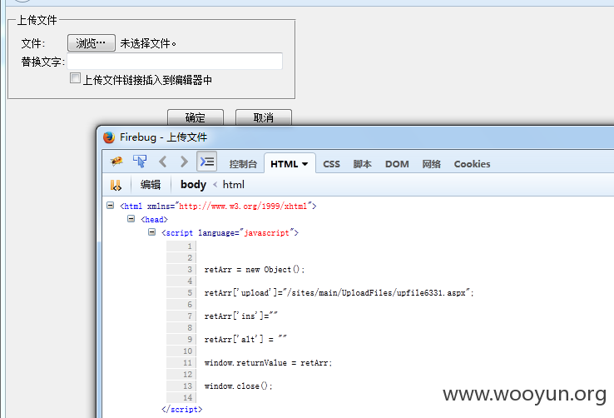Click the 编辑 edit button in Firebug
The width and height of the screenshot is (614, 418).
pyautogui.click(x=151, y=185)
